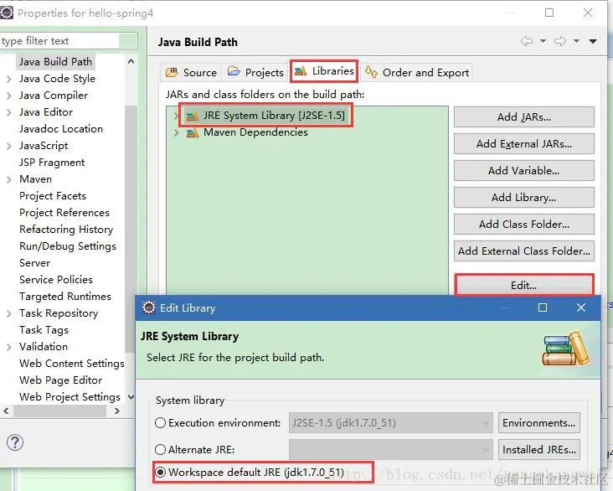Click the Add Class Folder... button
The width and height of the screenshot is (613, 491).
[x=524, y=225]
